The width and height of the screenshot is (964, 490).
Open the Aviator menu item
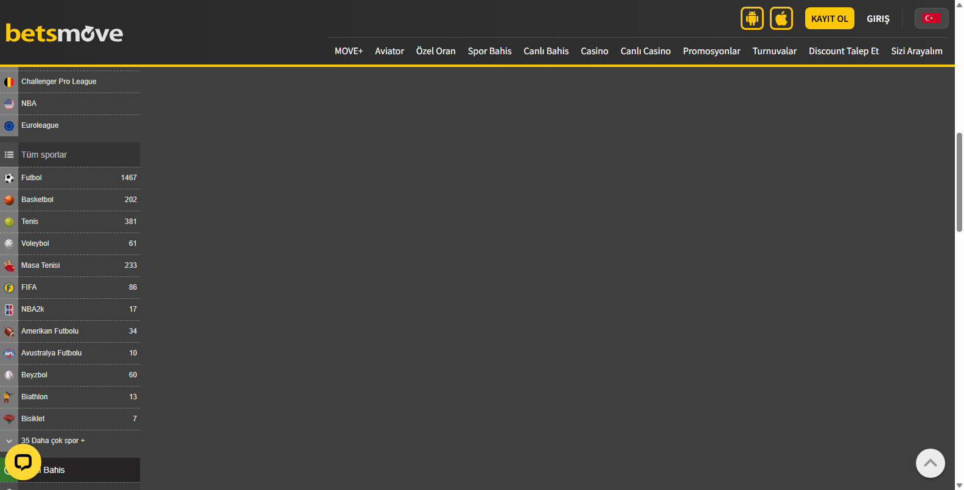(389, 51)
